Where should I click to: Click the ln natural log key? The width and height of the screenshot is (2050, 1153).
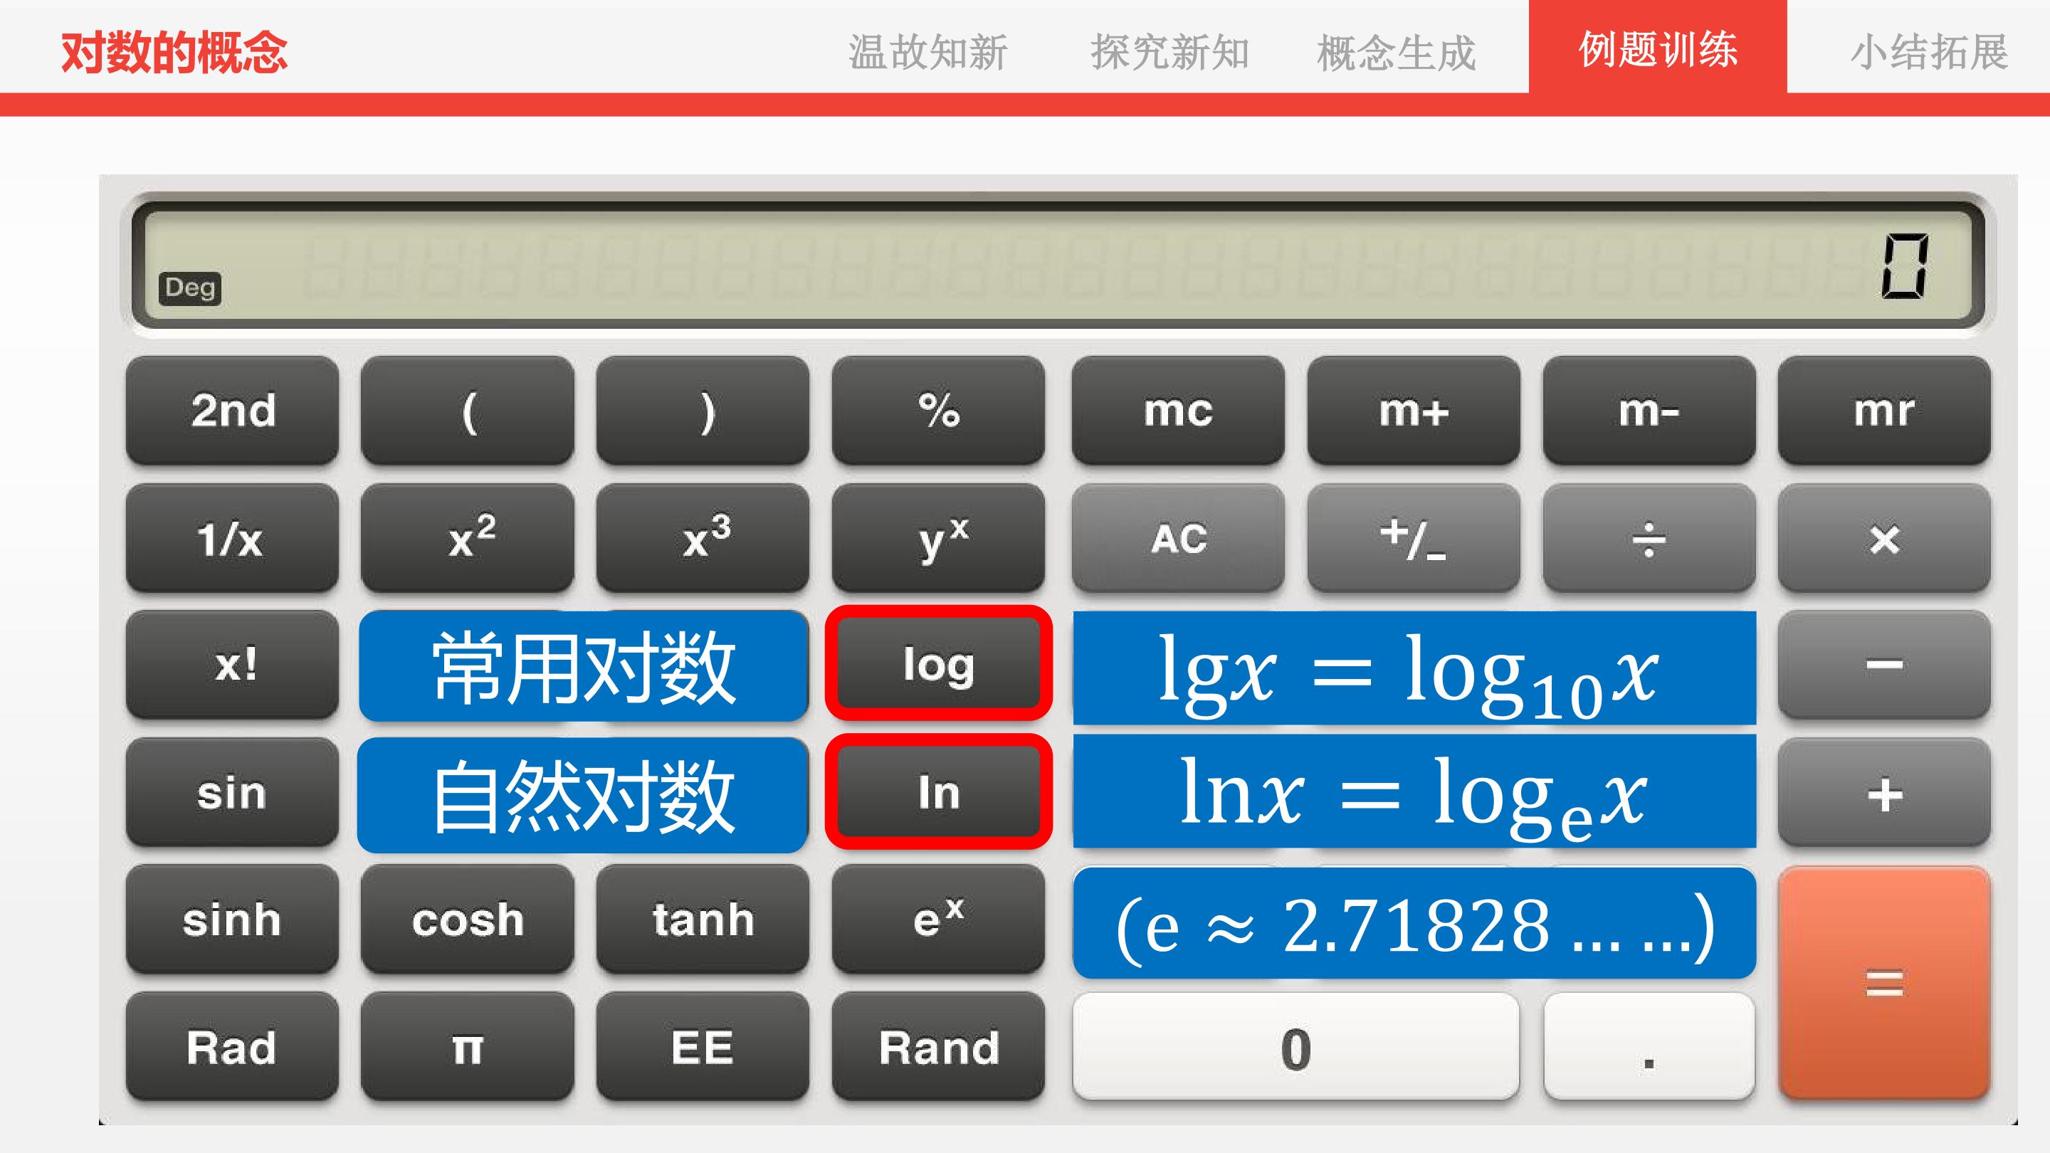point(939,791)
